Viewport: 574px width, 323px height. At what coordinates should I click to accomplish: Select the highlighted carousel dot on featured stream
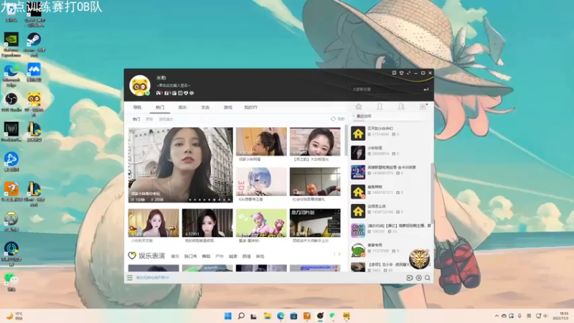point(215,200)
